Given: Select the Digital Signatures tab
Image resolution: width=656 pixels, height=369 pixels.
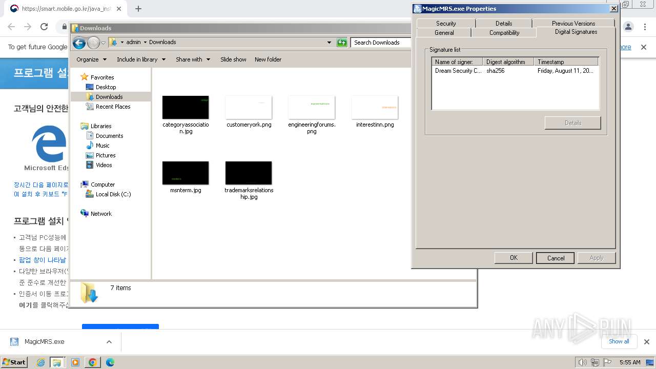Looking at the screenshot, I should pyautogui.click(x=576, y=32).
